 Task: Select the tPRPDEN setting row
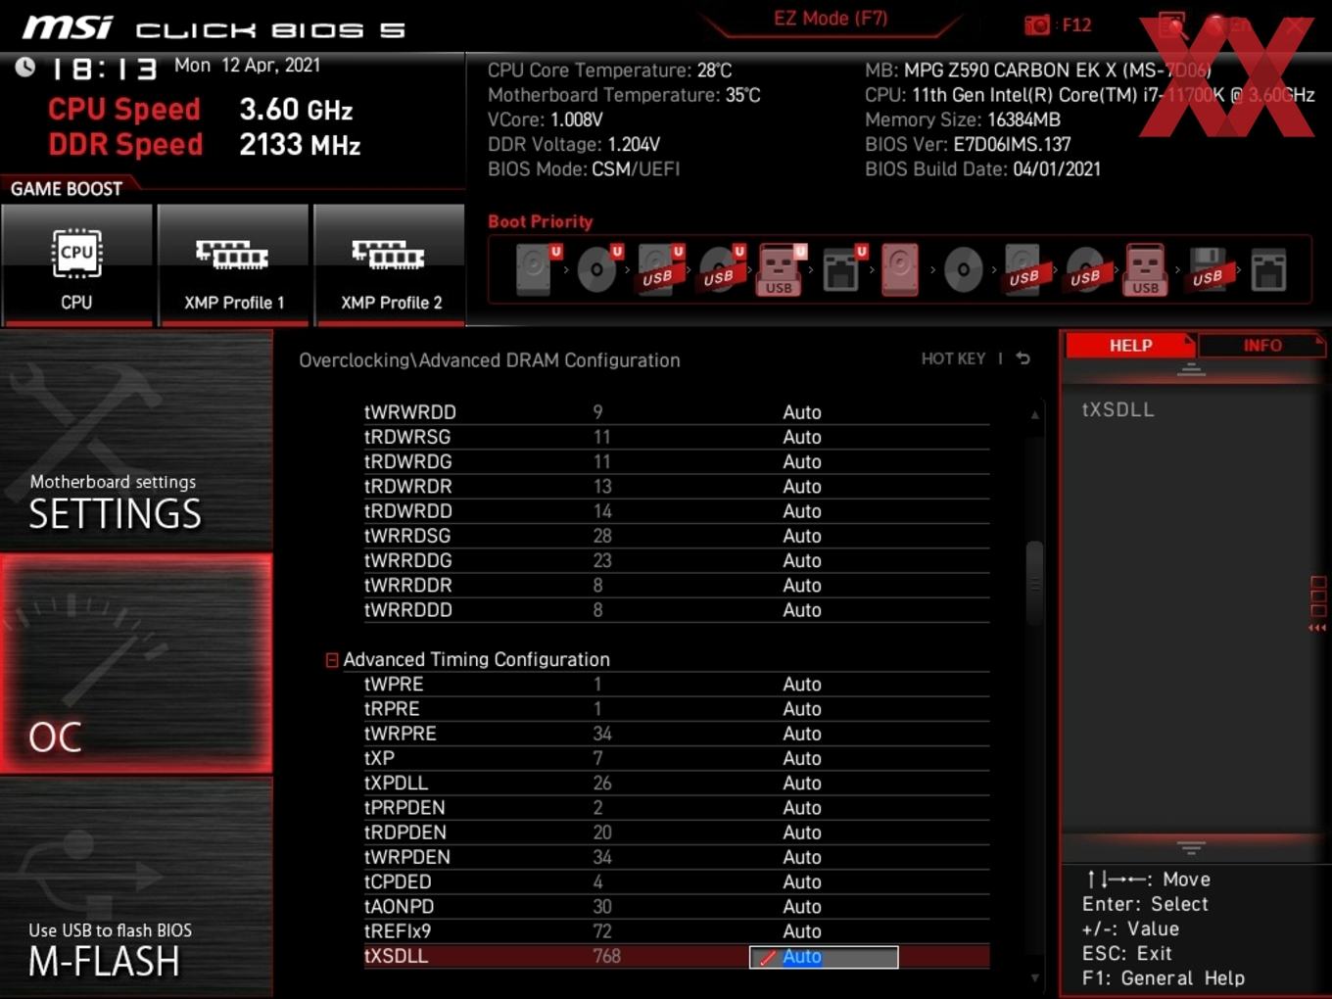676,808
